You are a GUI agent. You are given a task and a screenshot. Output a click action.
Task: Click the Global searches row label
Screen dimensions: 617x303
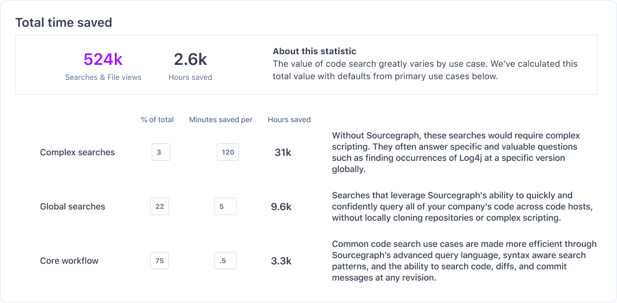(x=72, y=206)
